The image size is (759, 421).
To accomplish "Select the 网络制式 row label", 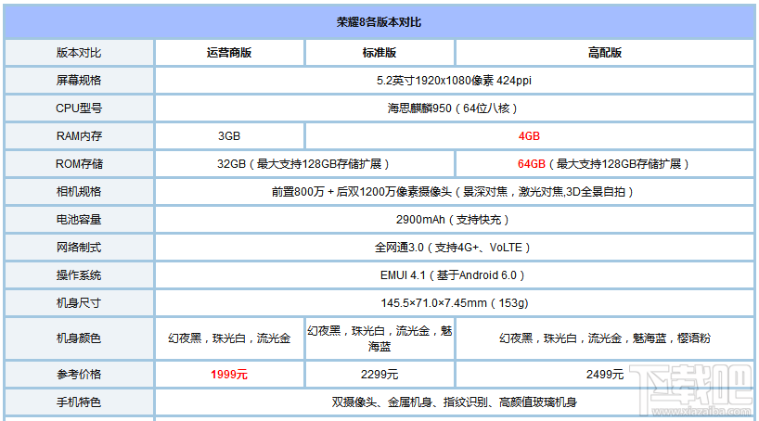I will 79,248.
